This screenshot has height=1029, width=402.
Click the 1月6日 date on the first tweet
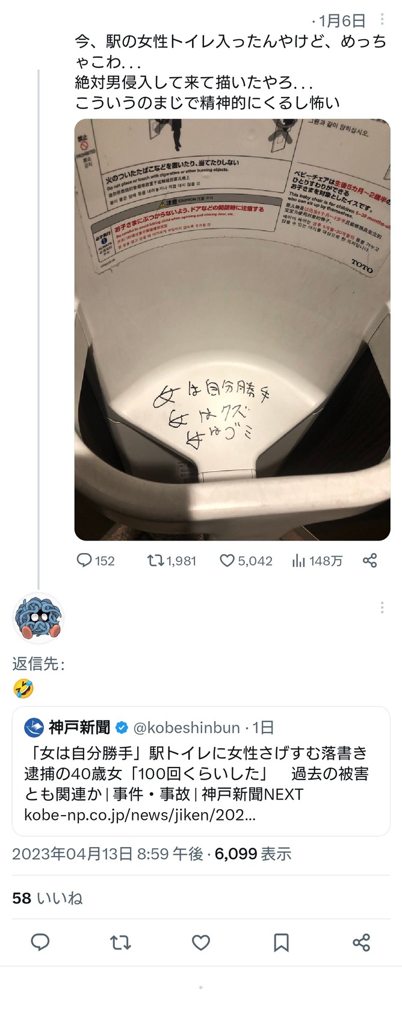click(x=342, y=21)
